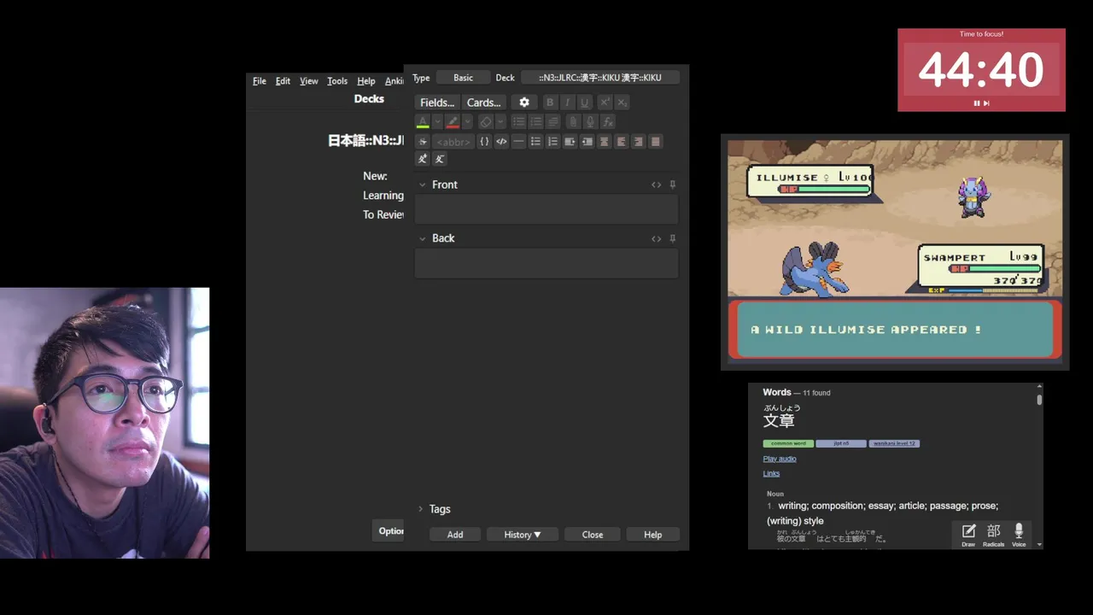Screen dimensions: 1093x615
Task: Toggle HTML editor for Back field
Action: (656, 238)
